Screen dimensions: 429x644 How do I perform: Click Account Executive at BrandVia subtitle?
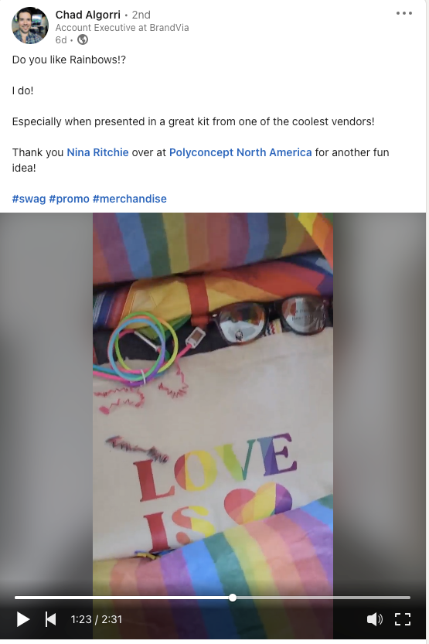122,28
